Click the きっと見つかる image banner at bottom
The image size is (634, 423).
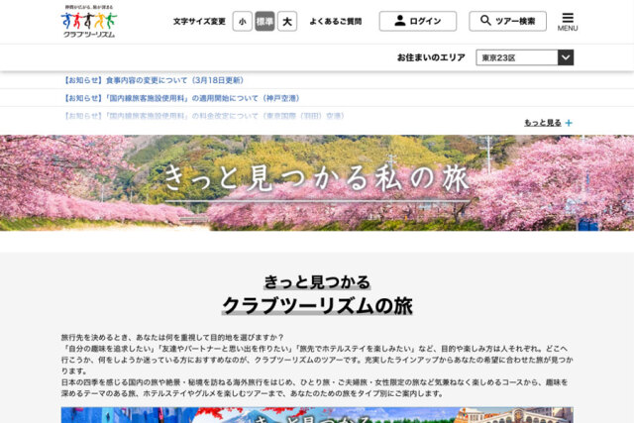(x=317, y=414)
